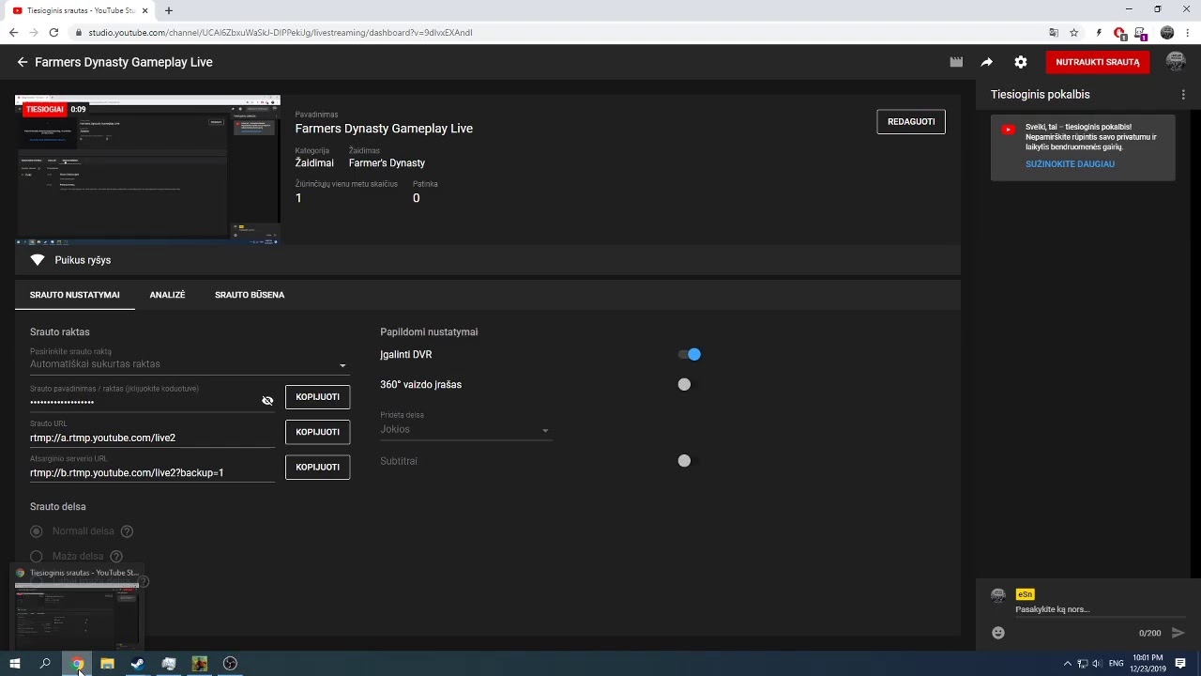Switch to the Analizė tab
Screen dimensions: 1201x676
coord(167,295)
